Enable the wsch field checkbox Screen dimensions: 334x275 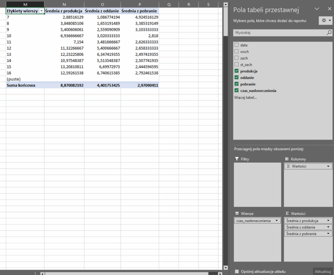pos(236,52)
